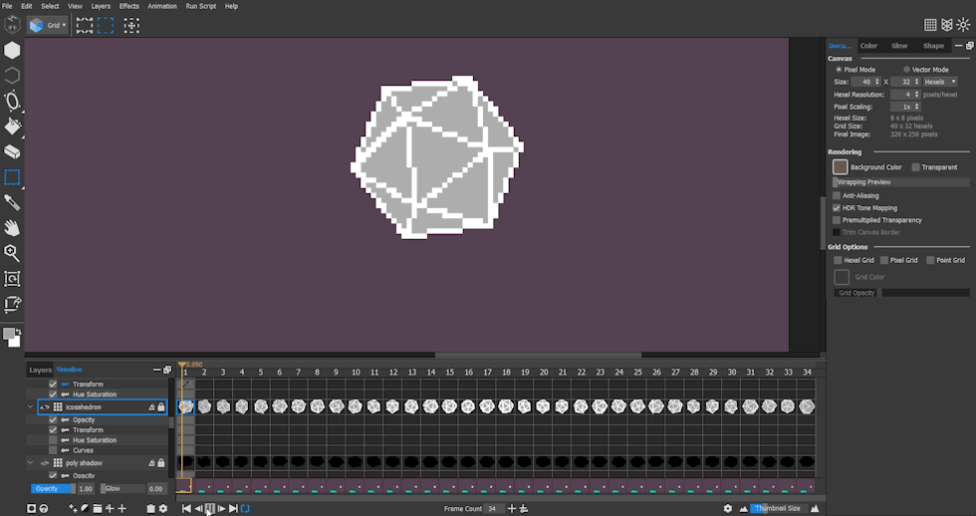The width and height of the screenshot is (976, 516).
Task: Click the delete layer trash icon
Action: point(150,508)
